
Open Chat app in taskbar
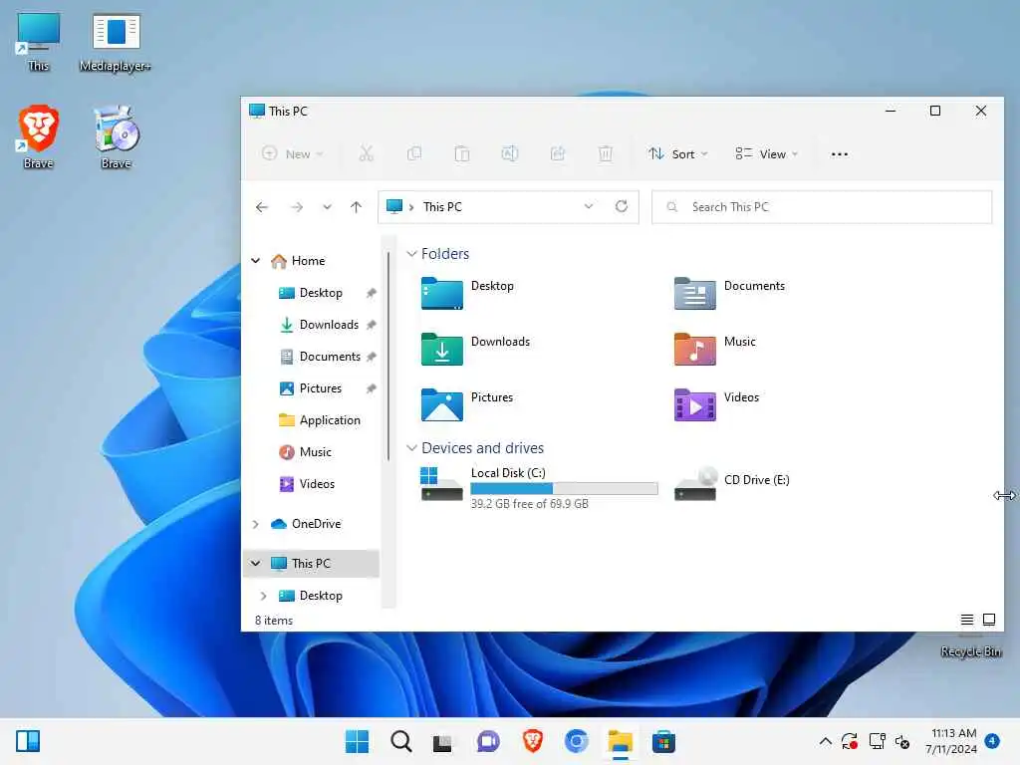[x=488, y=741]
